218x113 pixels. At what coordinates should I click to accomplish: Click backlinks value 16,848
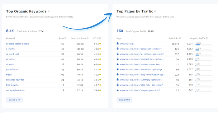[175, 44]
